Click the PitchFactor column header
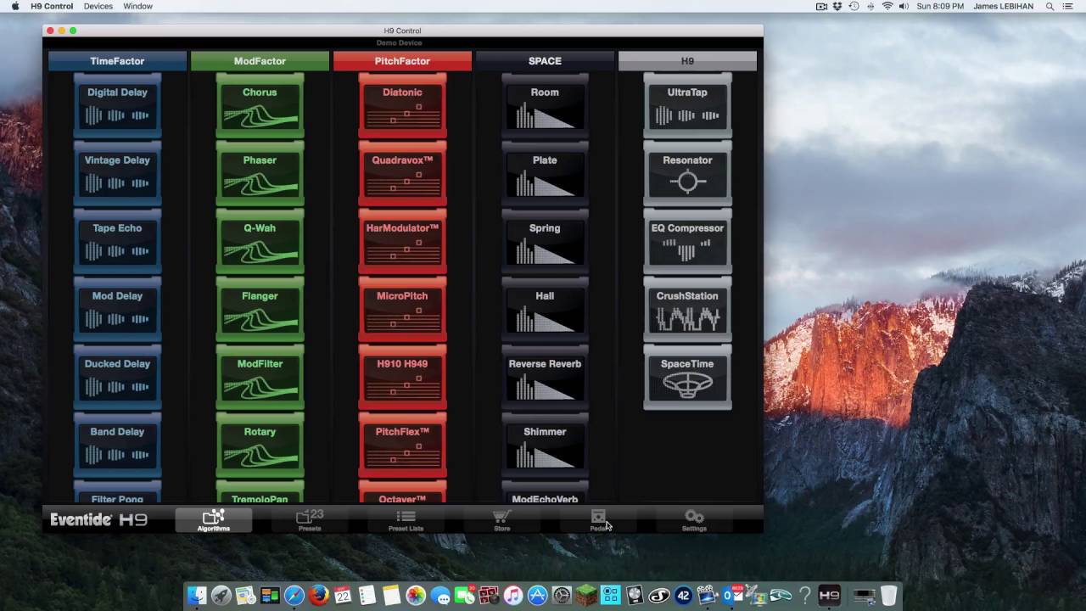This screenshot has width=1086, height=611. (402, 61)
